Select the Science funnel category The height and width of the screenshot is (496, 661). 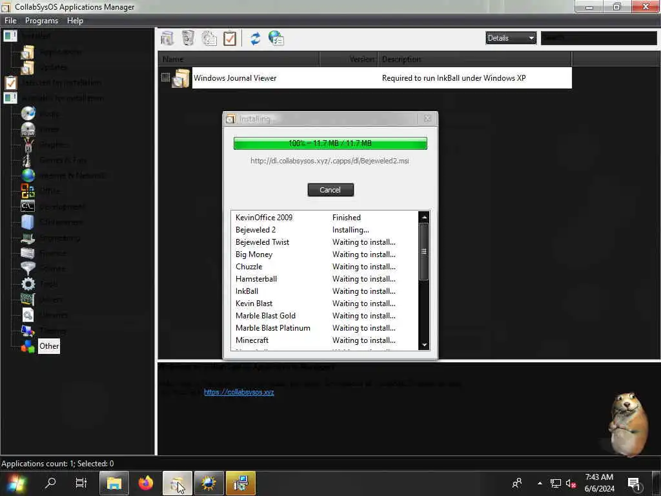[43, 269]
